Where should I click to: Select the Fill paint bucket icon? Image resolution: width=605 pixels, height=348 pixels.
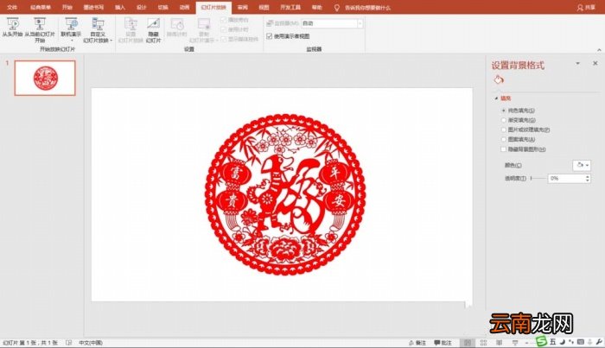[x=499, y=79]
